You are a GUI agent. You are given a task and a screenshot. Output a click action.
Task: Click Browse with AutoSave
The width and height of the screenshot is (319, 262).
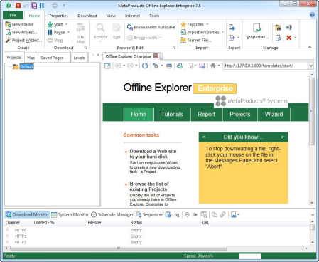[x=151, y=27]
